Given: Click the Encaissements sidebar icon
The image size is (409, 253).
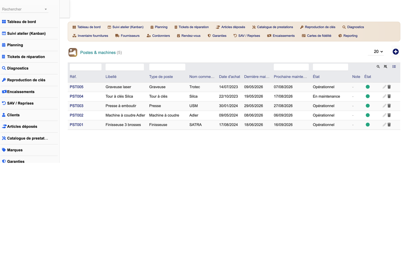Looking at the screenshot, I should [4, 92].
